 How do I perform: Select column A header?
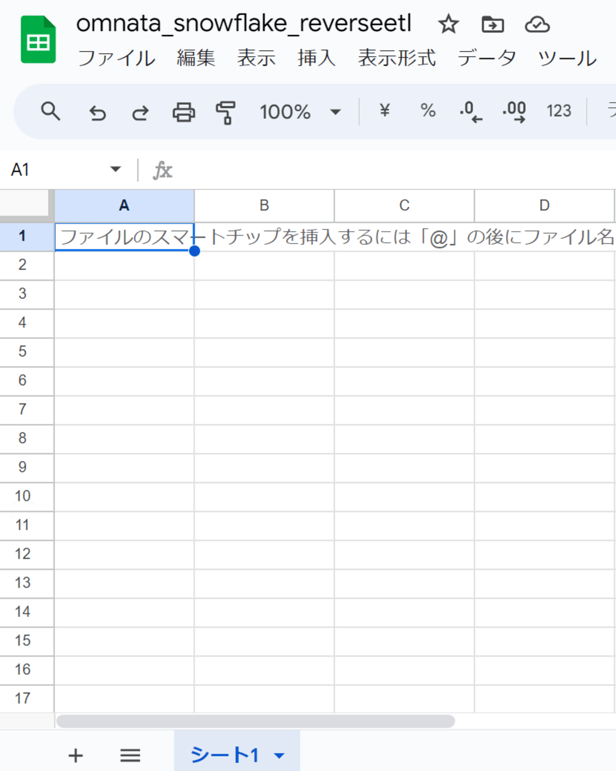(124, 205)
